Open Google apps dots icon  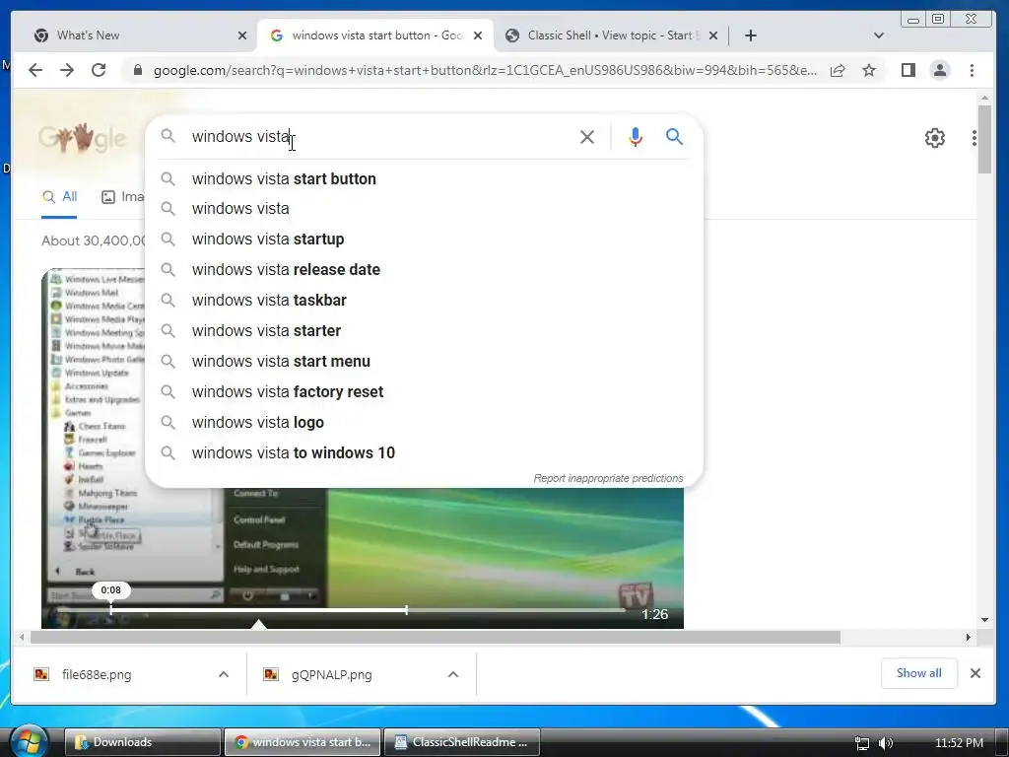[975, 138]
